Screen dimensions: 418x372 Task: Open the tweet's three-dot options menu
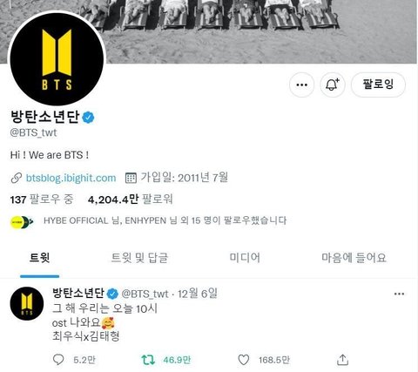399,294
